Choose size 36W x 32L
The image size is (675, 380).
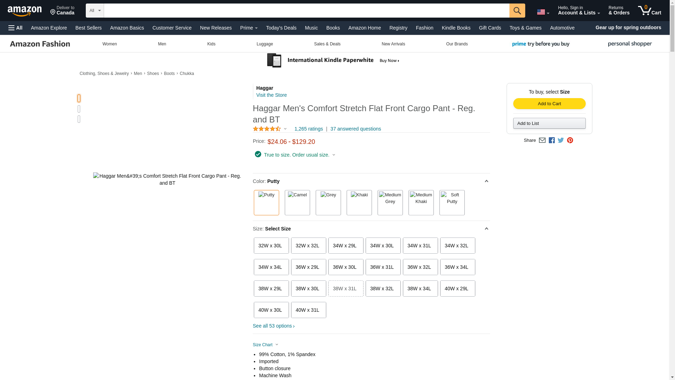tap(420, 267)
